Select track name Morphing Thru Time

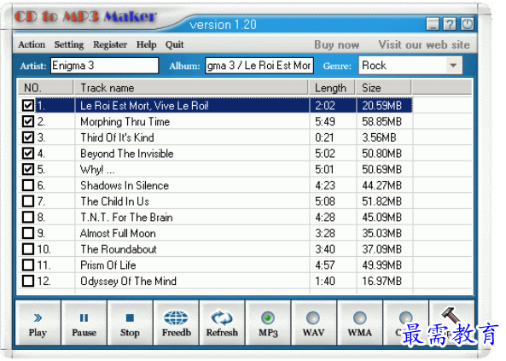[x=125, y=121]
